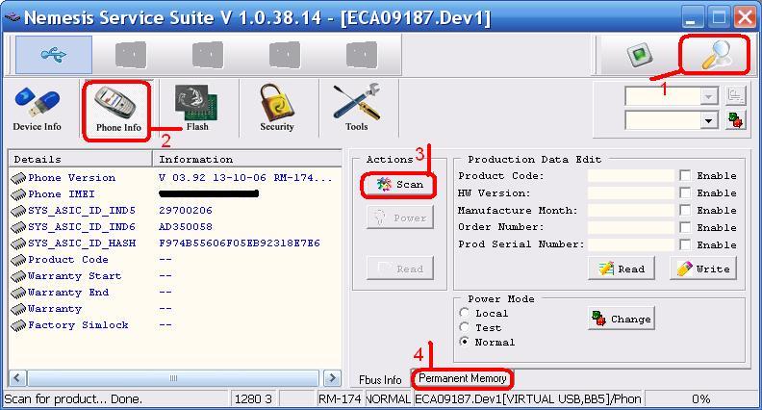Click the first greyed-out connection slot icon

(131, 55)
